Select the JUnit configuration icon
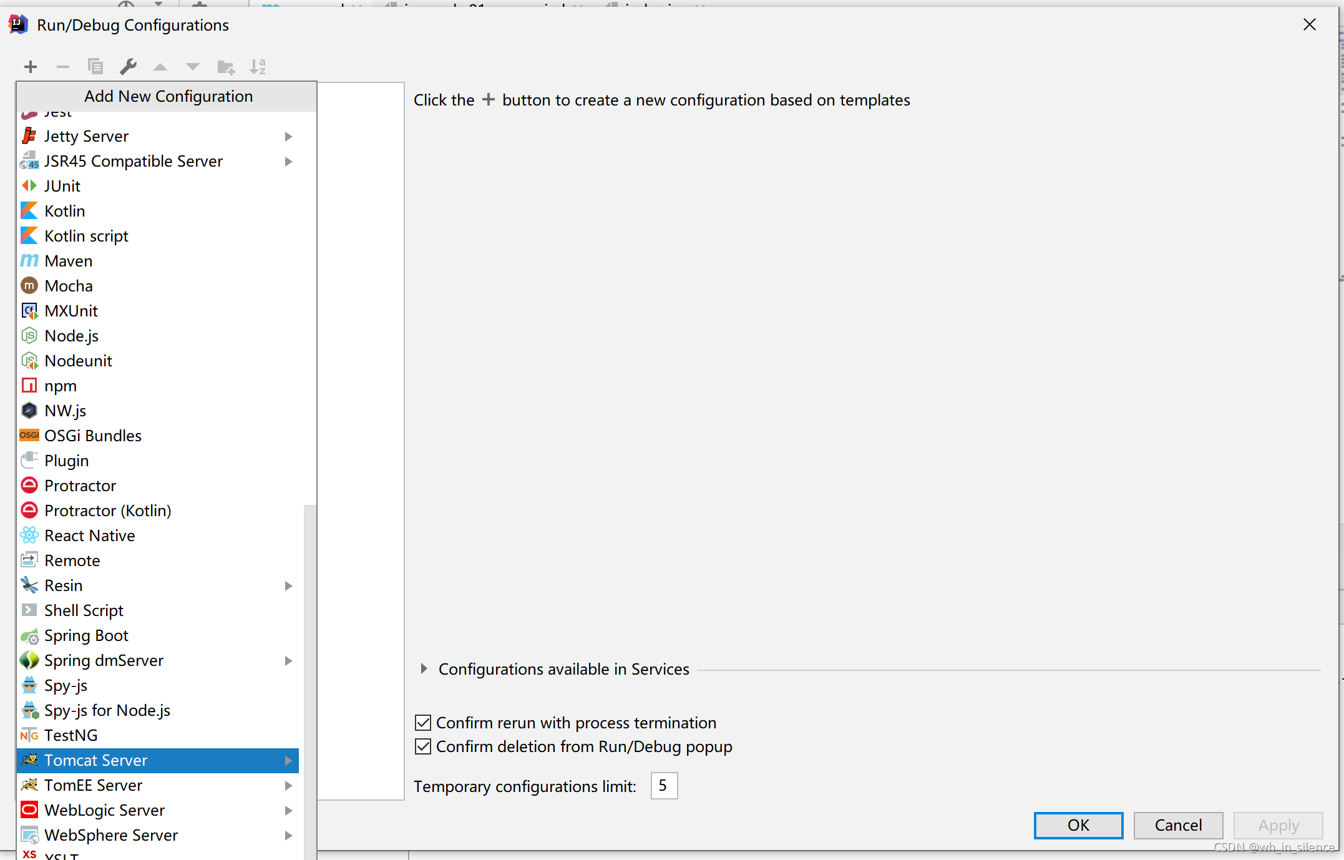This screenshot has width=1344, height=860. point(29,186)
